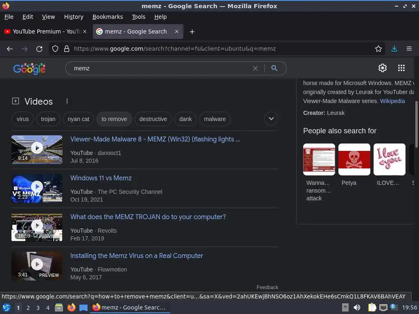
Task: Play the 9:14 video thumbnail
Action: click(x=37, y=149)
